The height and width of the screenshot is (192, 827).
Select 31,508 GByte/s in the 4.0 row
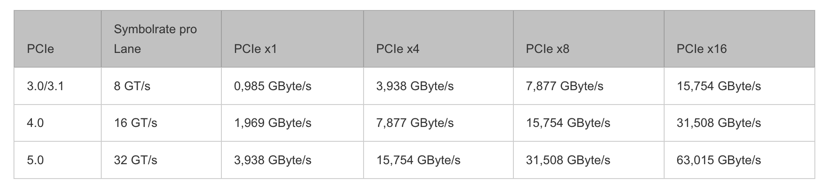point(719,122)
